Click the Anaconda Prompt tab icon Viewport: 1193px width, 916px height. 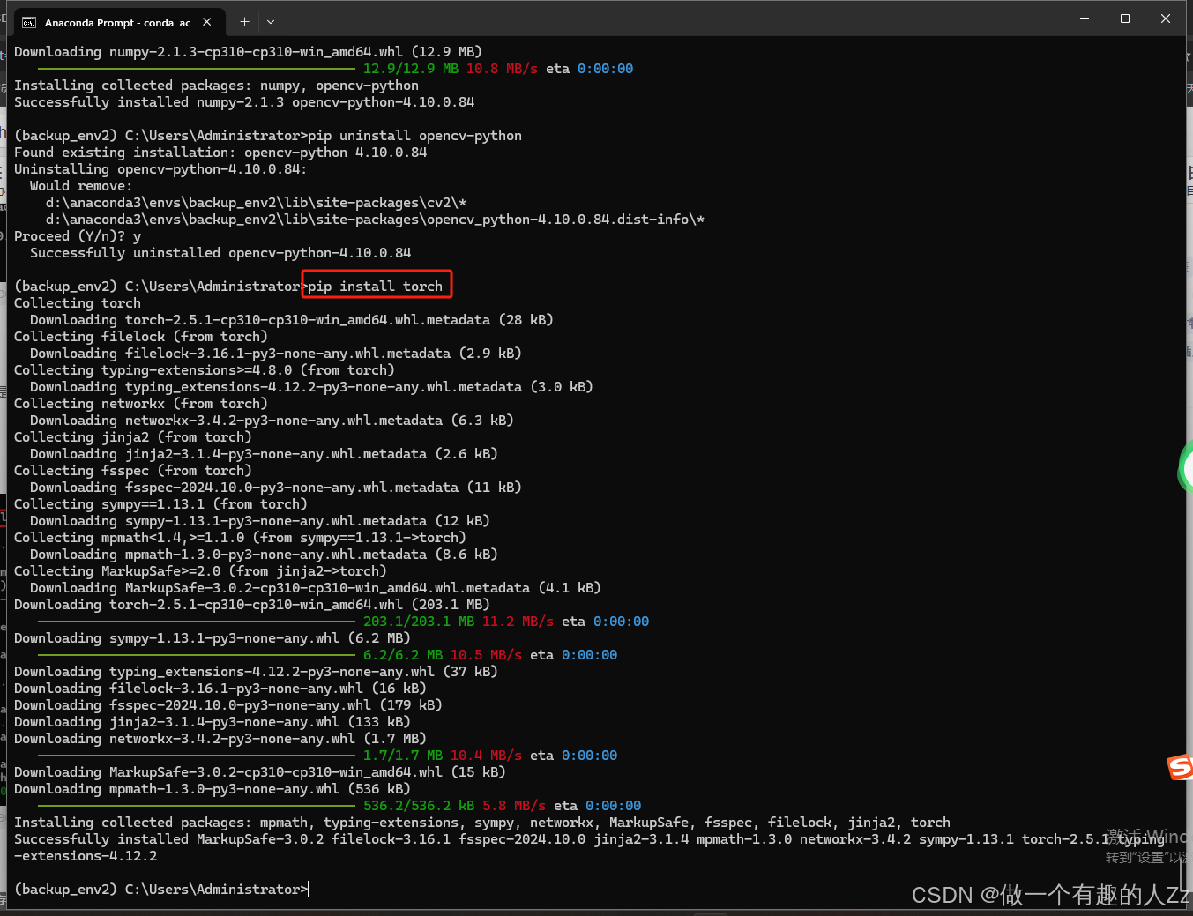click(x=29, y=23)
